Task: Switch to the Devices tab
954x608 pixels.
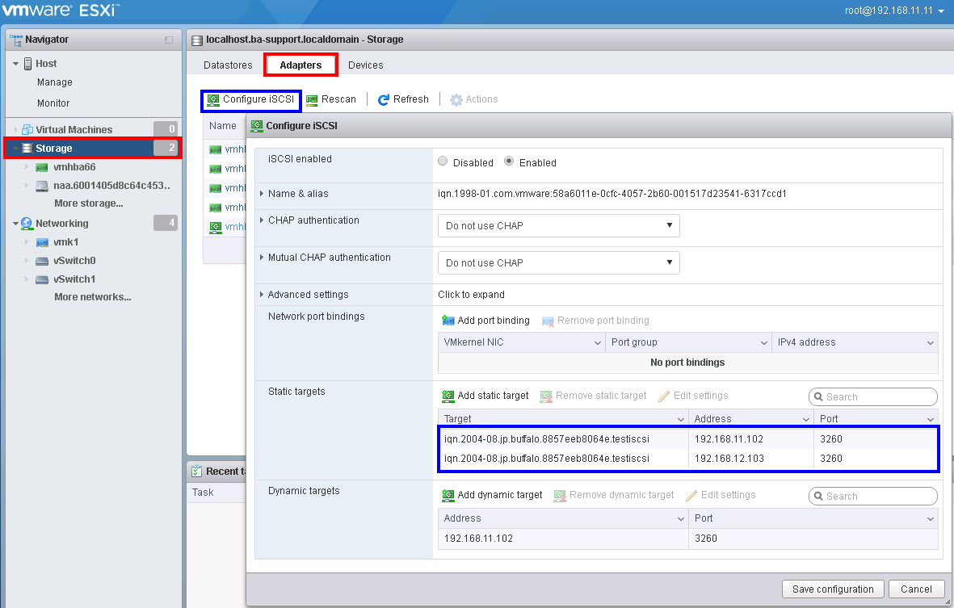Action: click(365, 65)
